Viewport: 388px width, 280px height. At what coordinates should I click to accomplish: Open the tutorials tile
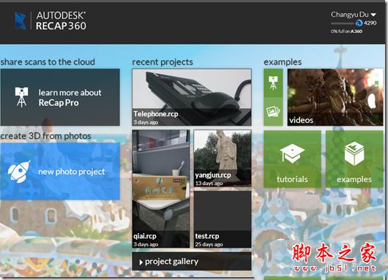click(292, 159)
